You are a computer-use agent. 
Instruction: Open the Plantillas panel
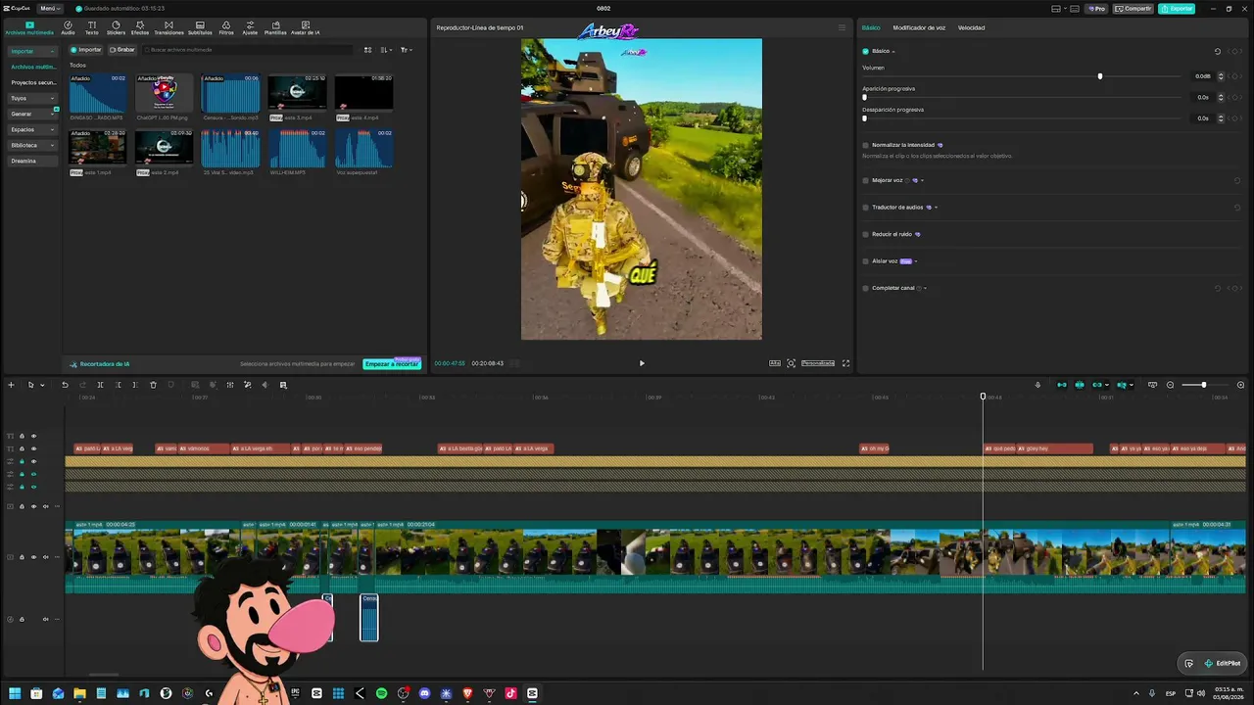click(x=275, y=27)
